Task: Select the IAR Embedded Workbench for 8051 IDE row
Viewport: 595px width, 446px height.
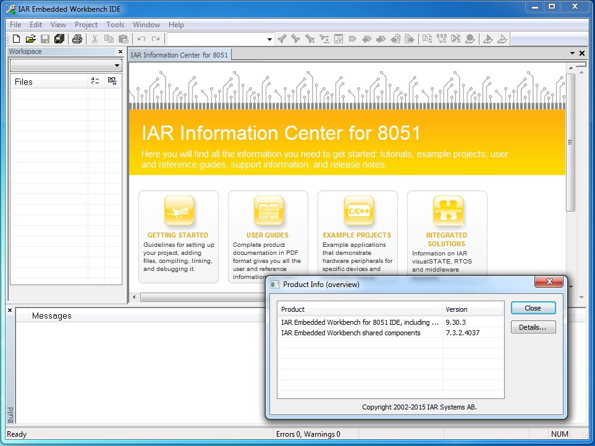Action: click(390, 322)
